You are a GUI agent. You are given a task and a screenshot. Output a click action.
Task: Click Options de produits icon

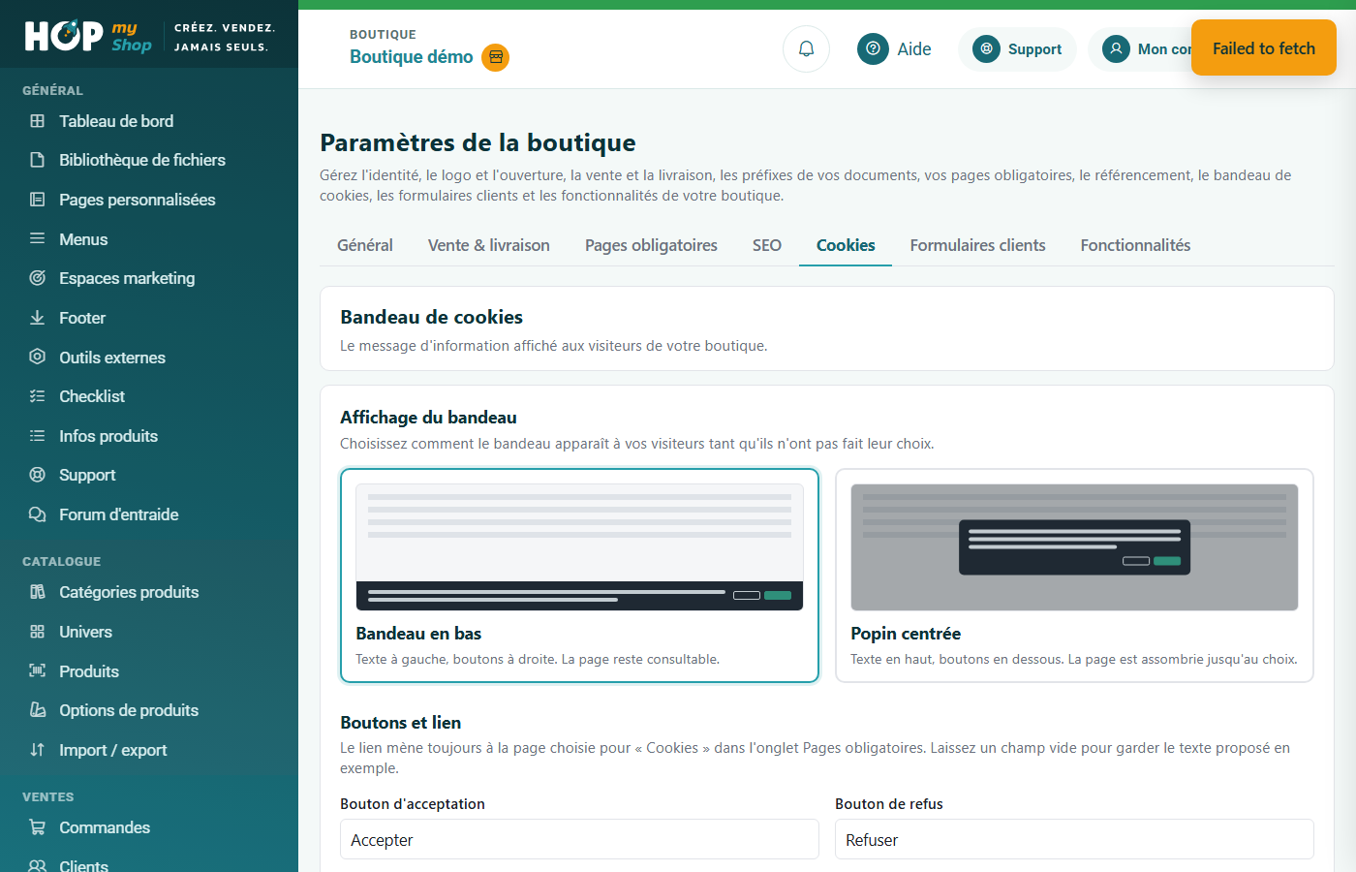(x=37, y=710)
